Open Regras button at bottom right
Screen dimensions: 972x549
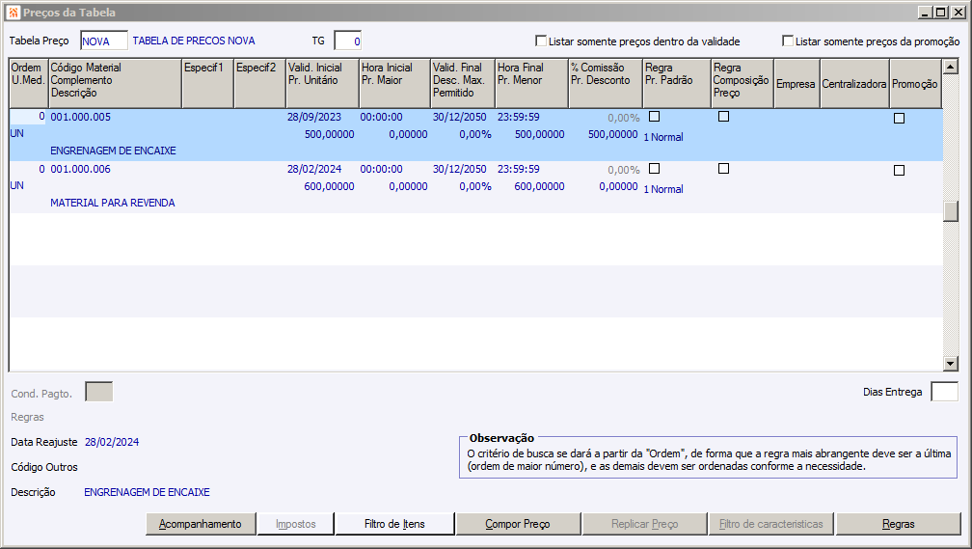pos(898,524)
